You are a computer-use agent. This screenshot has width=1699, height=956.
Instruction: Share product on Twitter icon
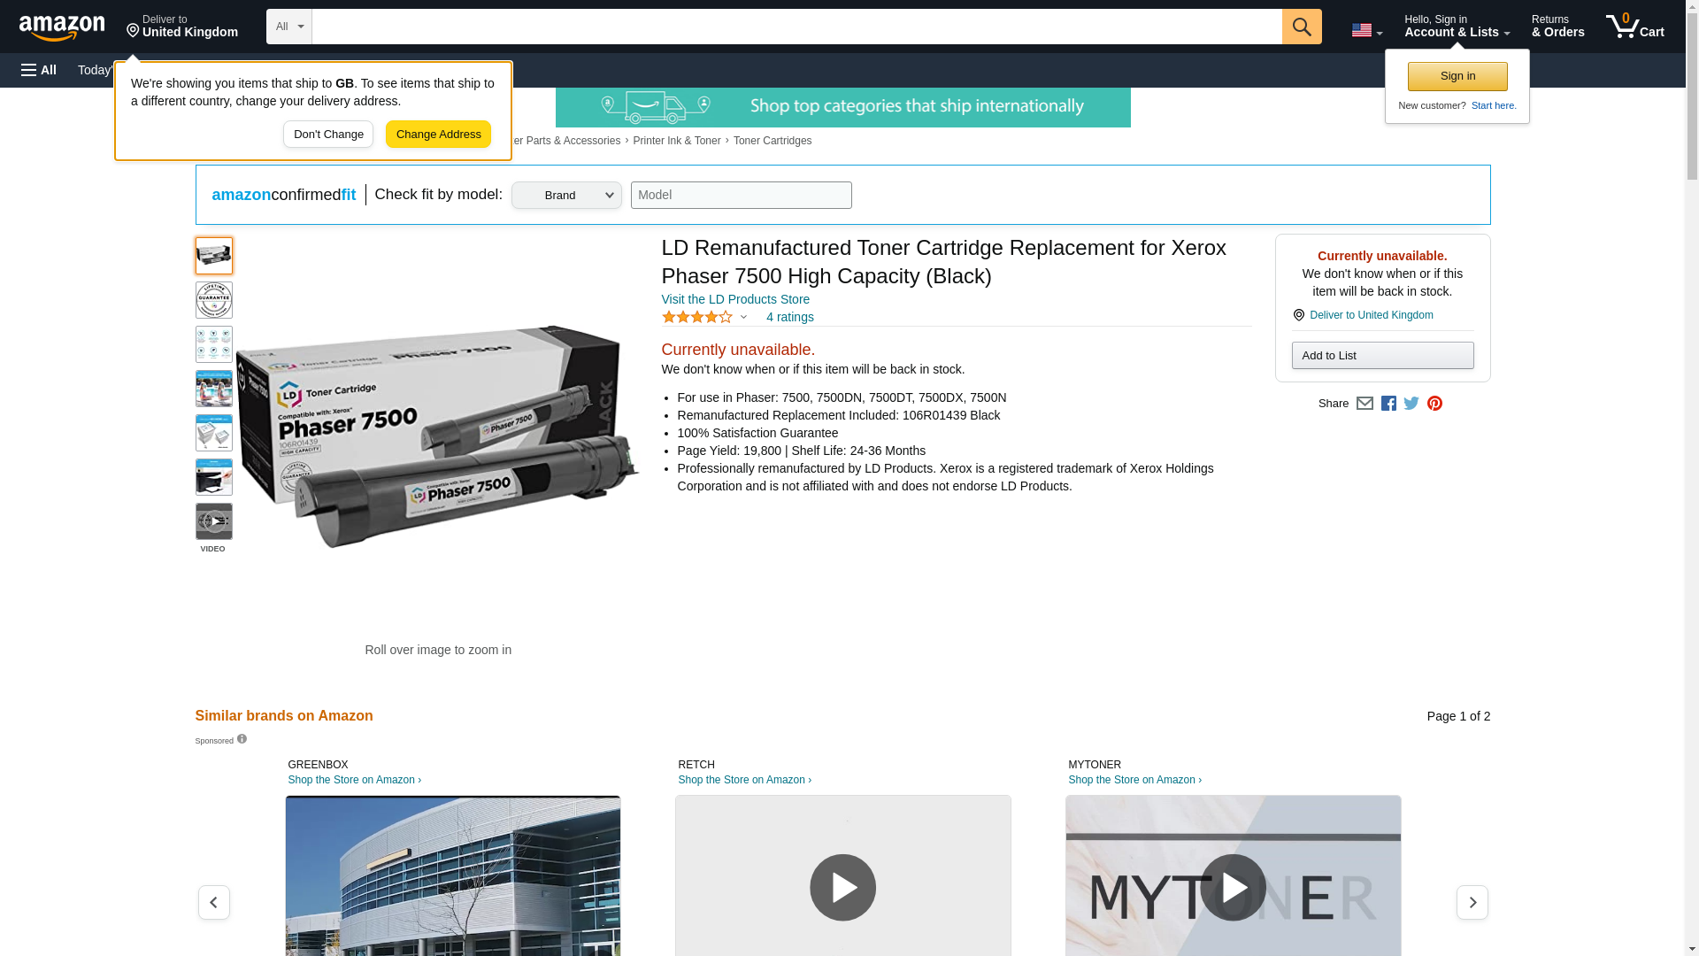point(1411,404)
